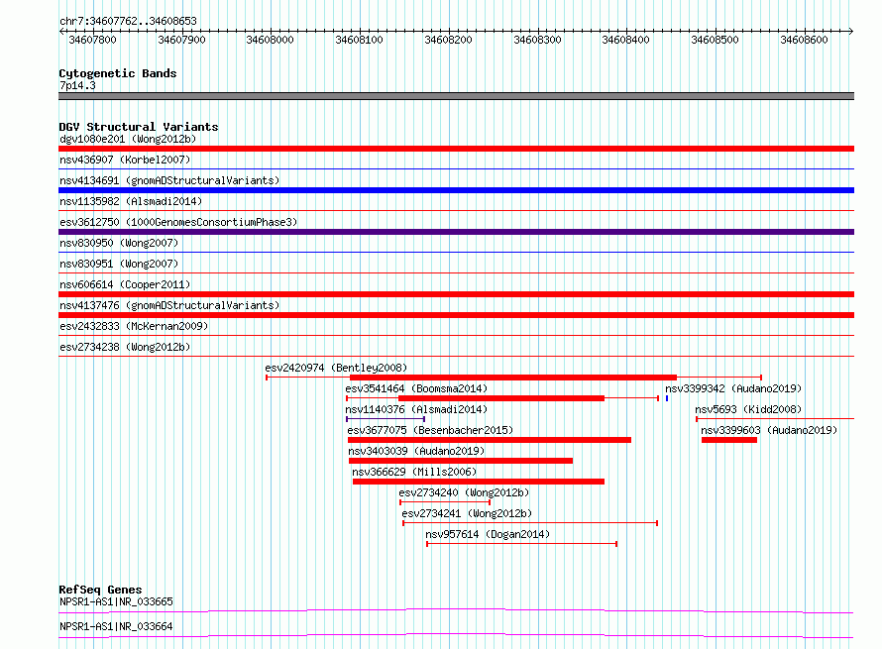Open the nsv830950 (Wong2007) variant label

119,243
